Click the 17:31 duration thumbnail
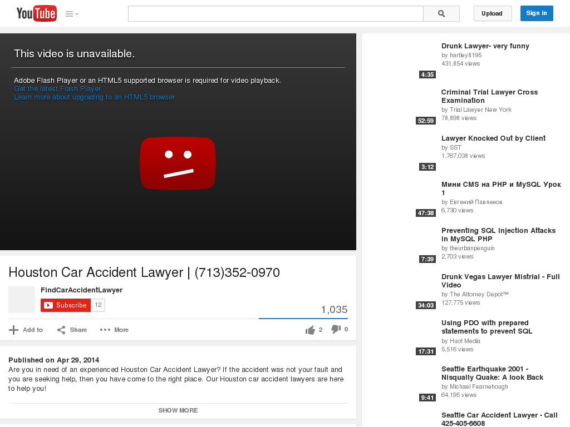570x427 pixels. (x=426, y=351)
